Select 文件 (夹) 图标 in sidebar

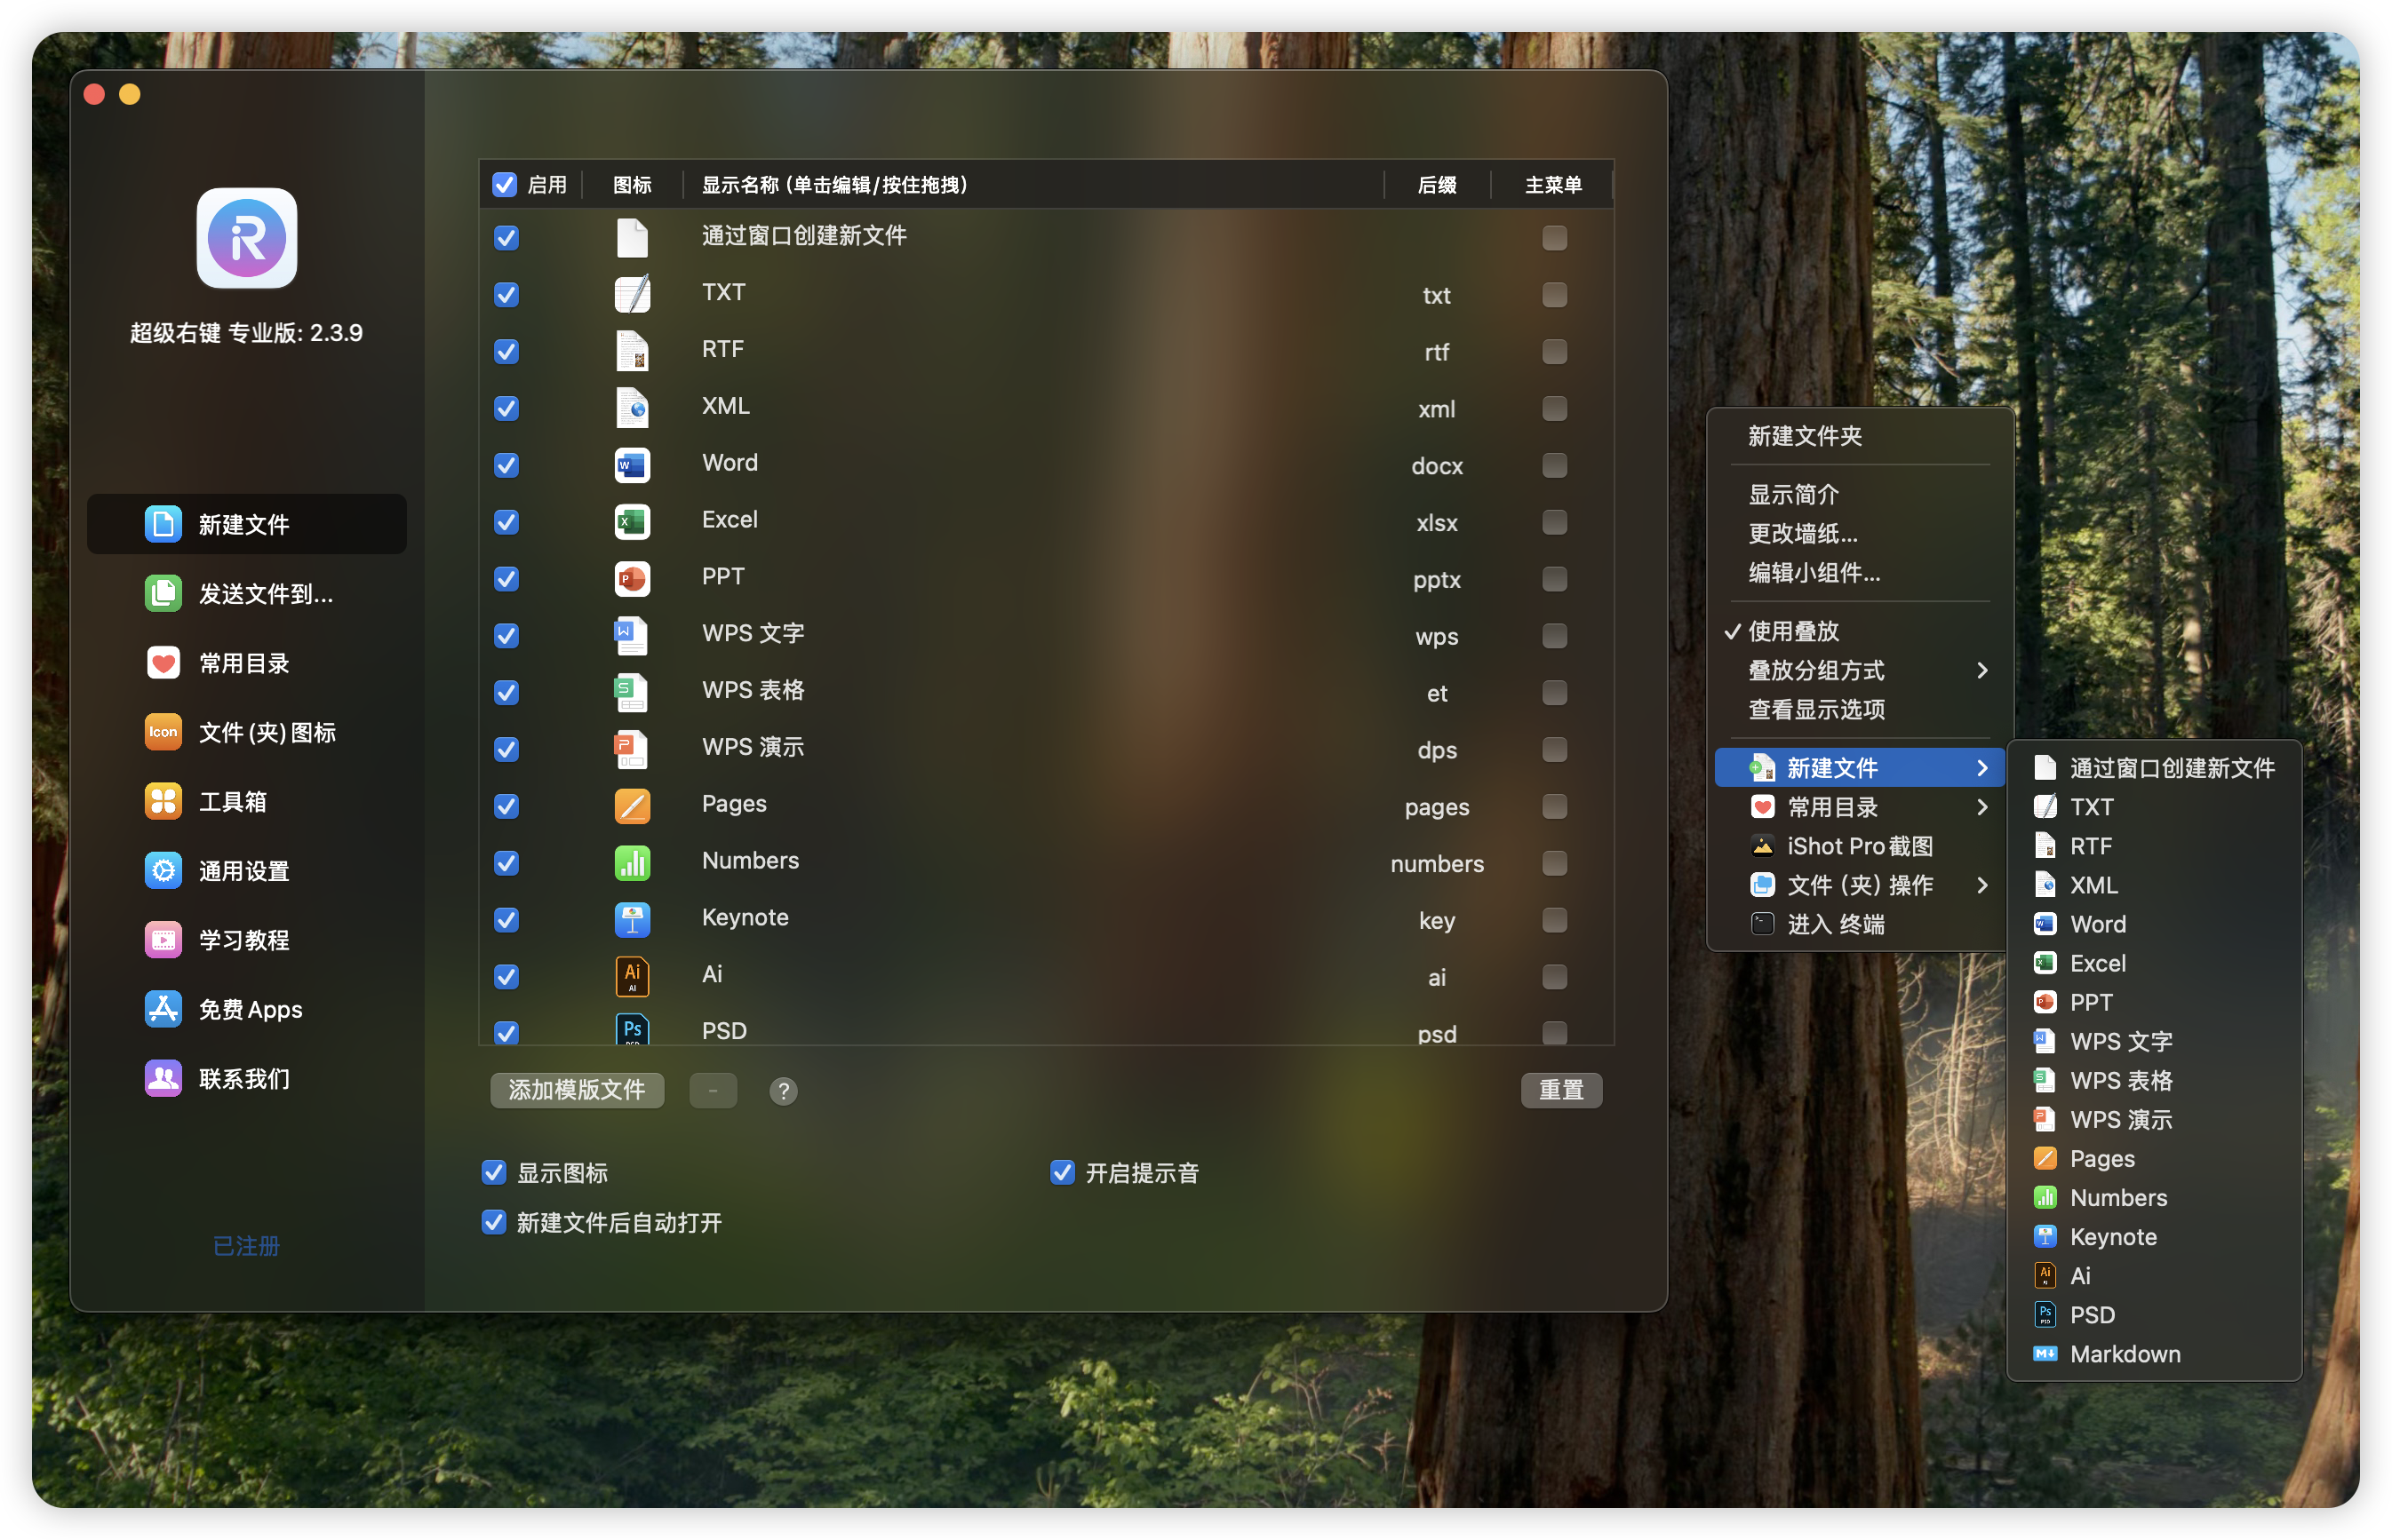click(266, 732)
